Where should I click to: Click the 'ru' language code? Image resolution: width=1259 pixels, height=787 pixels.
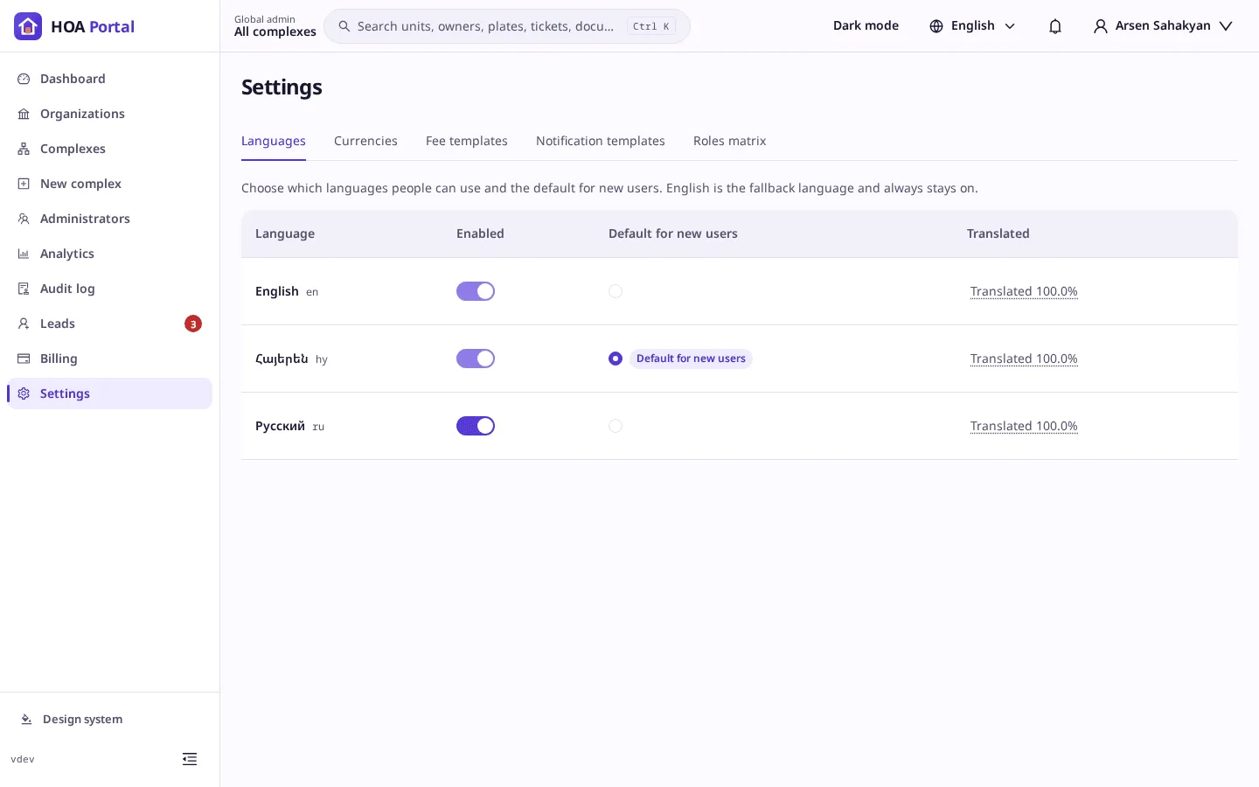[x=318, y=427]
